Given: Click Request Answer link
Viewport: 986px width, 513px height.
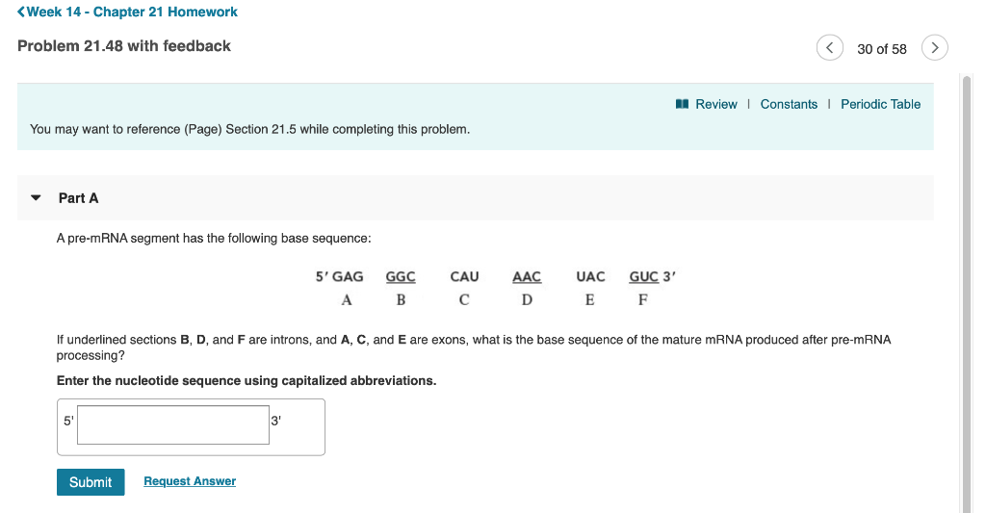Looking at the screenshot, I should point(190,481).
